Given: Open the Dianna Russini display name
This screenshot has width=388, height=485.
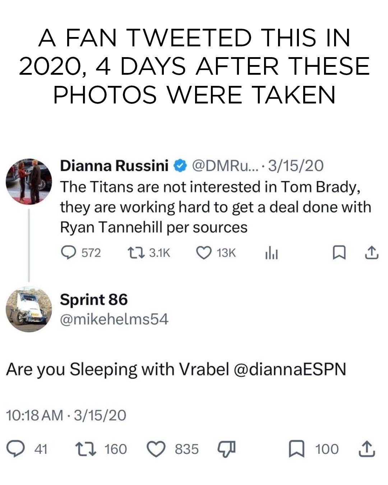Looking at the screenshot, I should (114, 166).
